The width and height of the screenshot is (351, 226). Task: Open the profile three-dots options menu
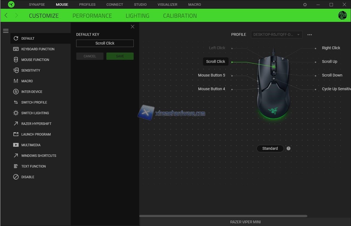click(310, 35)
